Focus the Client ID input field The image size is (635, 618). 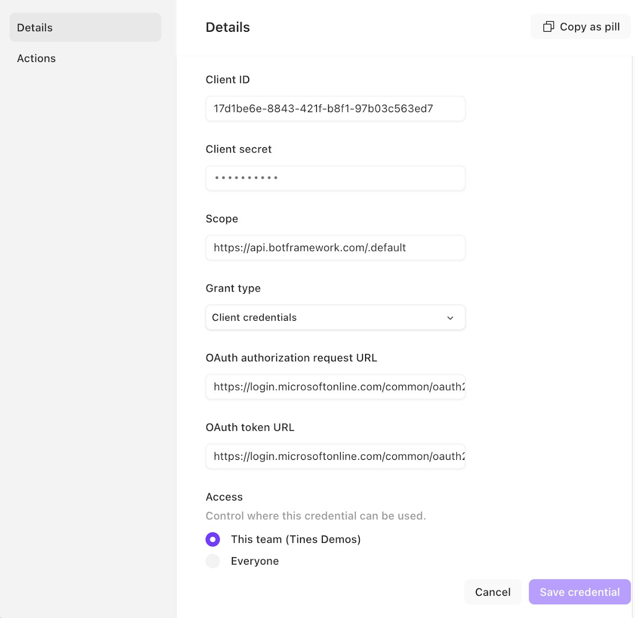(335, 109)
